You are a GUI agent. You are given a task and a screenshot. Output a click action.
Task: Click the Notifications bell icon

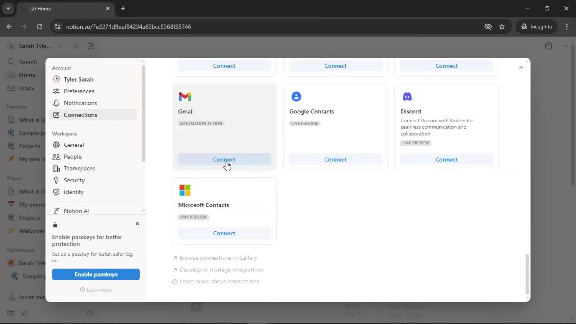tap(56, 103)
